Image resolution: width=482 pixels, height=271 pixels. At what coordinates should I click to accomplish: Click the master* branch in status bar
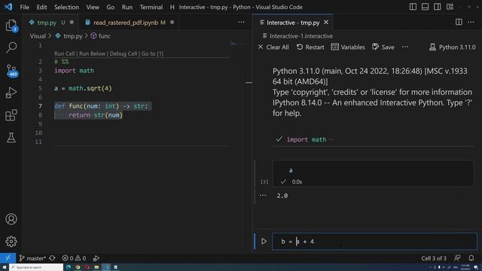[32, 258]
